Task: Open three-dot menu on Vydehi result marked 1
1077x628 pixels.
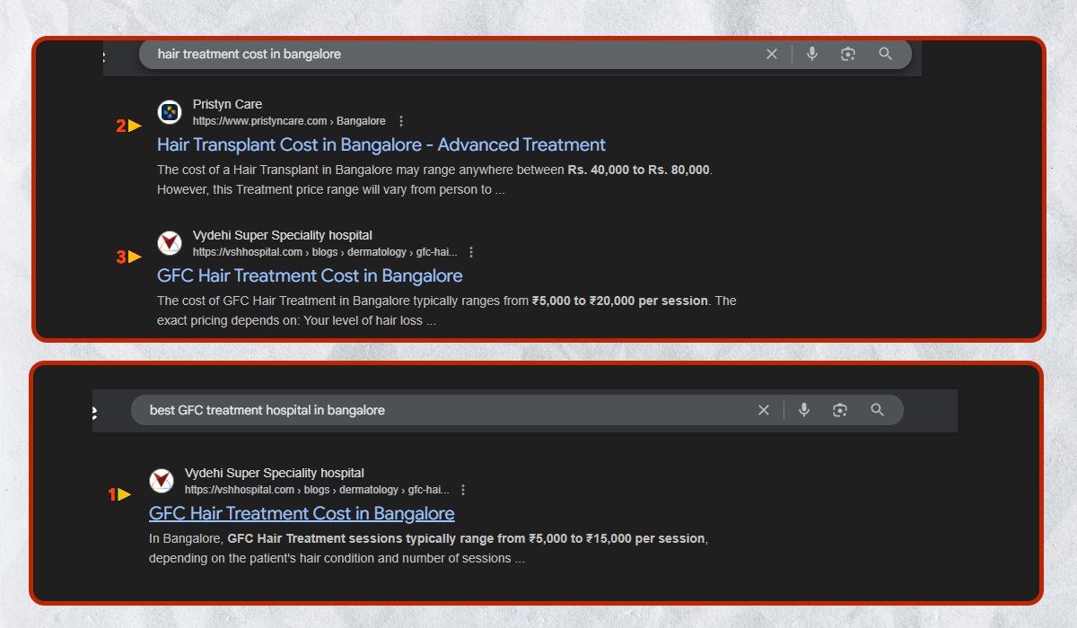Action: pyautogui.click(x=463, y=490)
